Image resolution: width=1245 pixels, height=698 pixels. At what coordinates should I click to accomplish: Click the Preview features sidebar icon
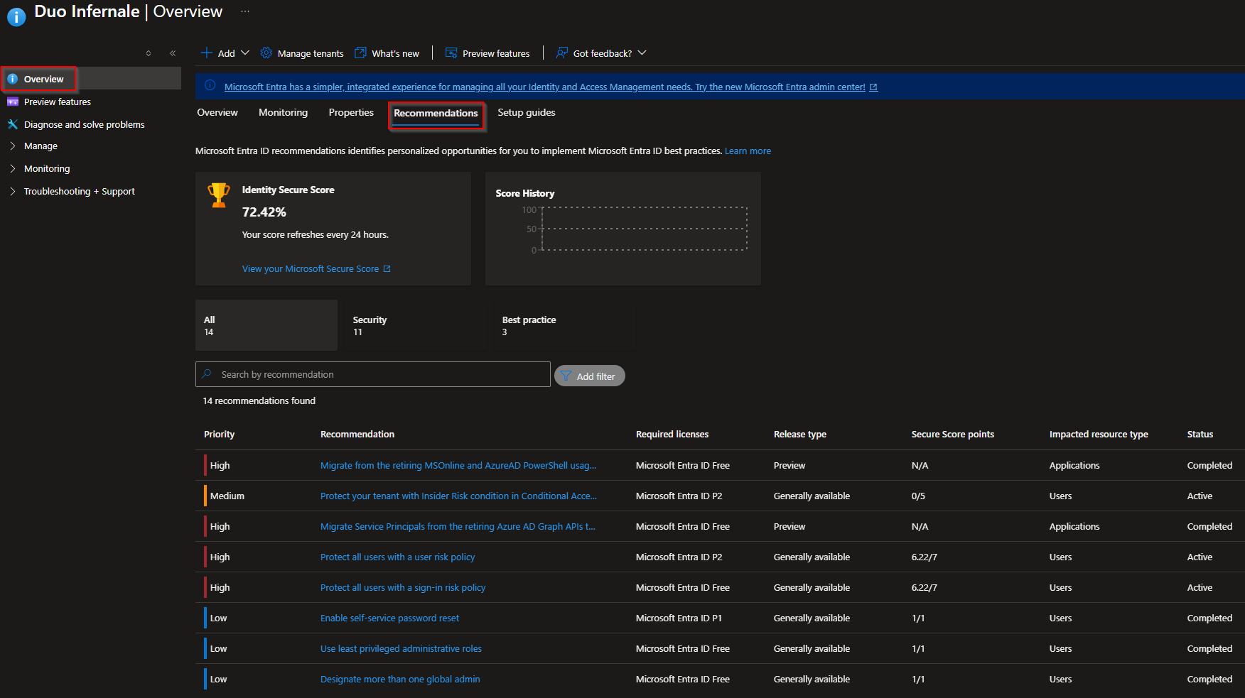(13, 102)
